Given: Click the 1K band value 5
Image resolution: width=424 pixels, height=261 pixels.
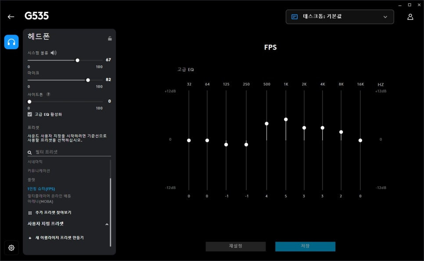Looking at the screenshot, I should 286,196.
